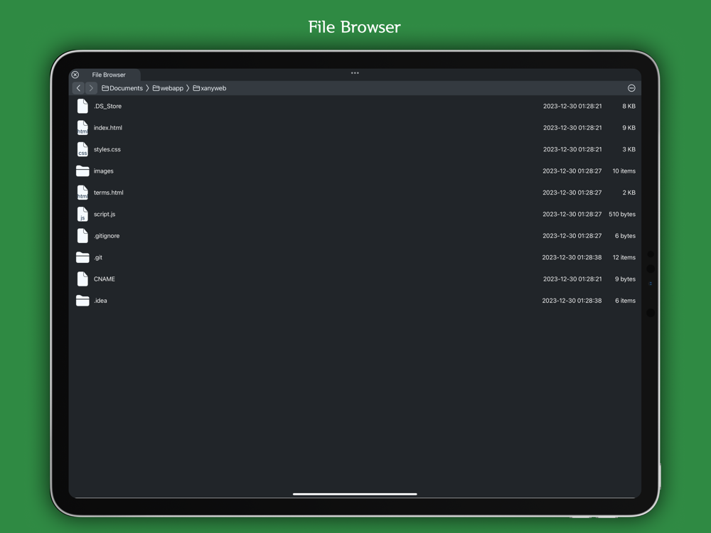Image resolution: width=711 pixels, height=533 pixels.
Task: Click the terms.html file icon
Action: point(82,193)
